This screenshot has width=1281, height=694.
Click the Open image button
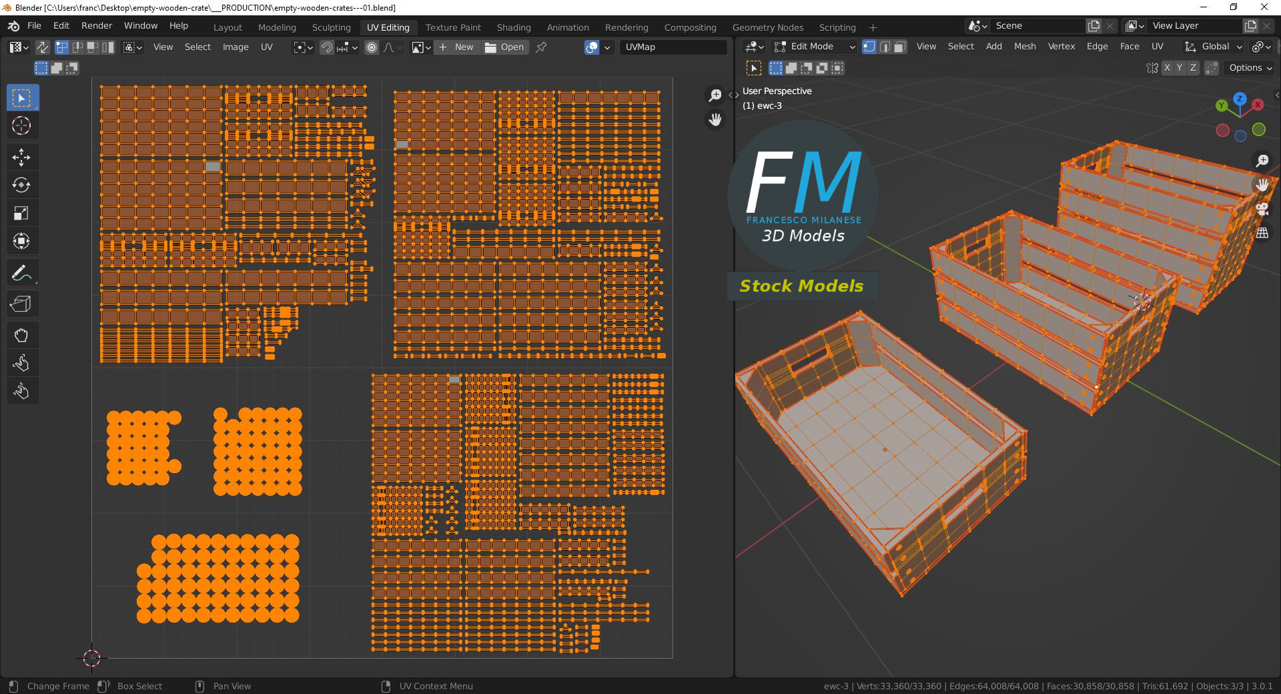click(505, 47)
